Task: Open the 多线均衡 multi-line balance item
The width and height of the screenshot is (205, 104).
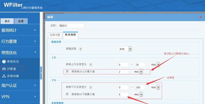Action: coord(11,76)
